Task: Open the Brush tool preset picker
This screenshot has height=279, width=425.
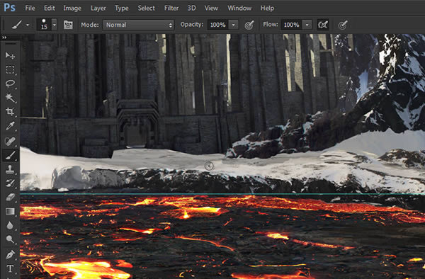Action: 21,25
